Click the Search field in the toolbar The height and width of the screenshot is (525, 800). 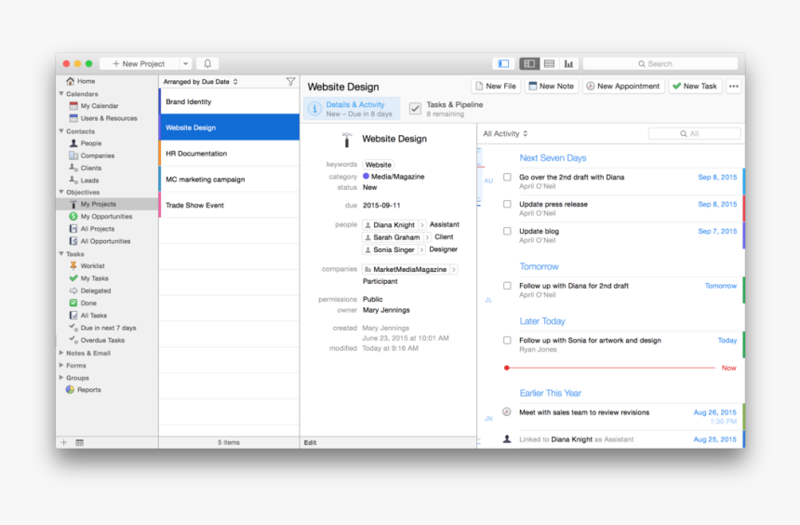coord(660,64)
